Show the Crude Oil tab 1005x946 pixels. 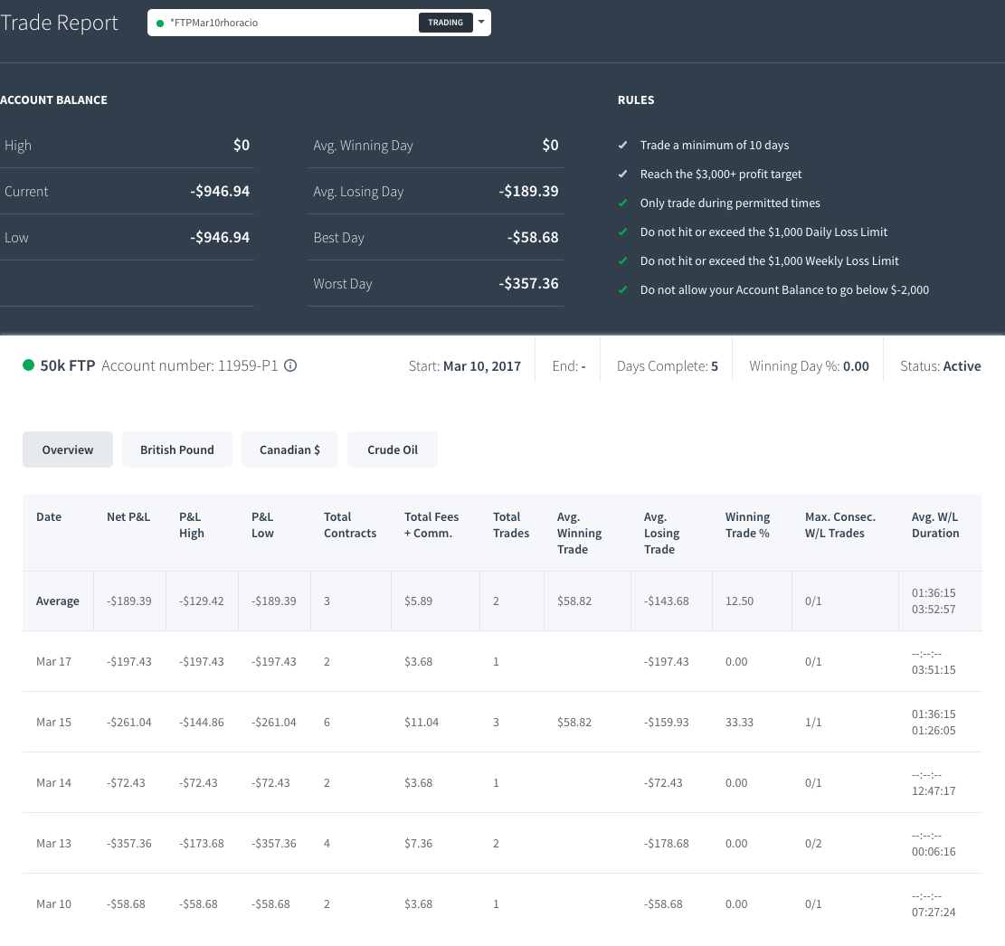[x=393, y=449]
